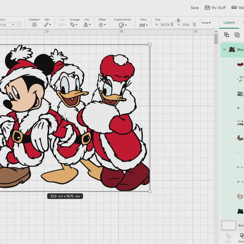Select the orange beak detail layer
Image resolution: width=244 pixels, height=244 pixels.
pos(240,79)
